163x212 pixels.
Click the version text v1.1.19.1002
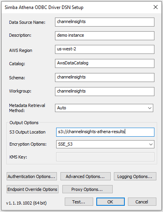pyautogui.click(x=27, y=203)
